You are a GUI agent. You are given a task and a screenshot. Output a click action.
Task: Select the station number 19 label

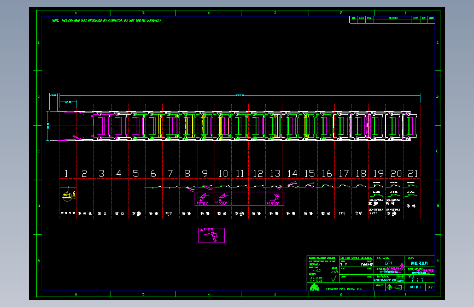378,174
